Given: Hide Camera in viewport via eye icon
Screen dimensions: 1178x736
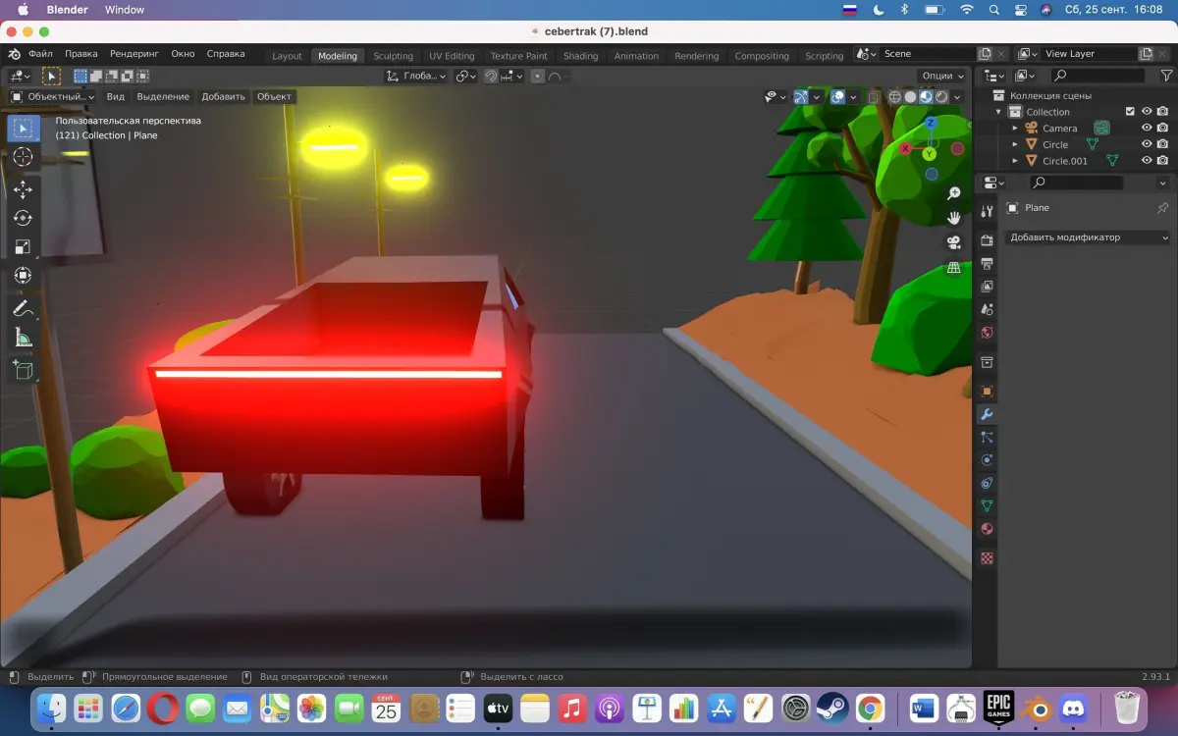Looking at the screenshot, I should (x=1147, y=128).
